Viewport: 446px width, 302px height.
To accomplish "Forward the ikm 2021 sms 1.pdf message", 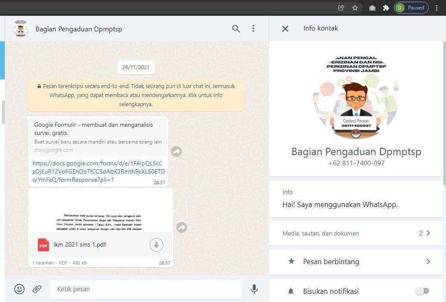I will [x=181, y=227].
